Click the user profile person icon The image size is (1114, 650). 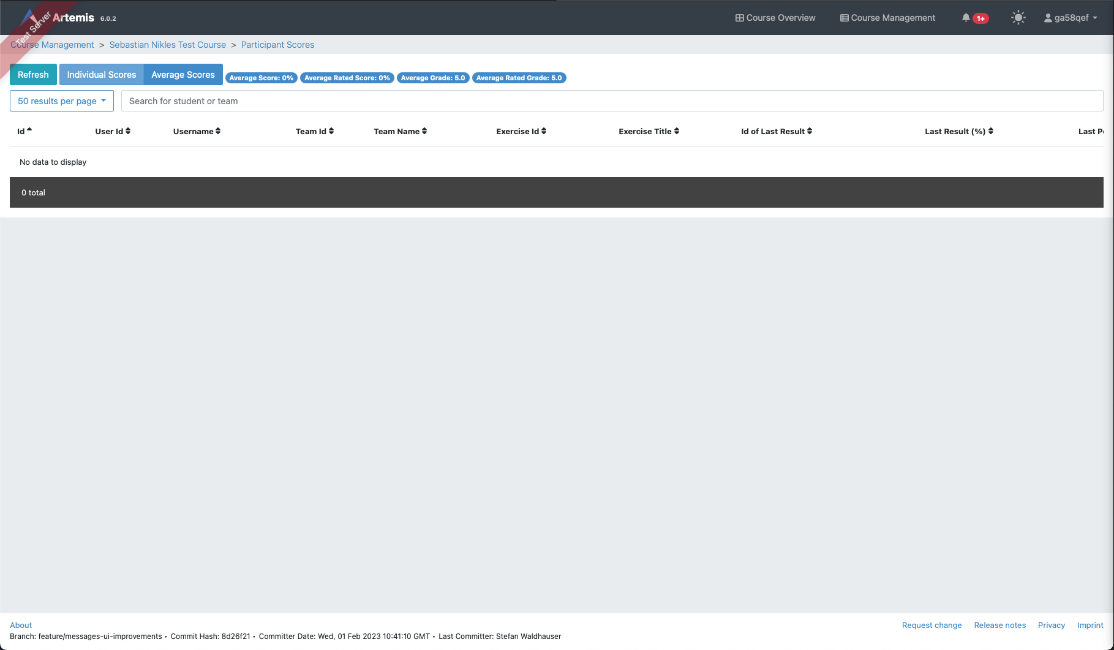point(1047,17)
